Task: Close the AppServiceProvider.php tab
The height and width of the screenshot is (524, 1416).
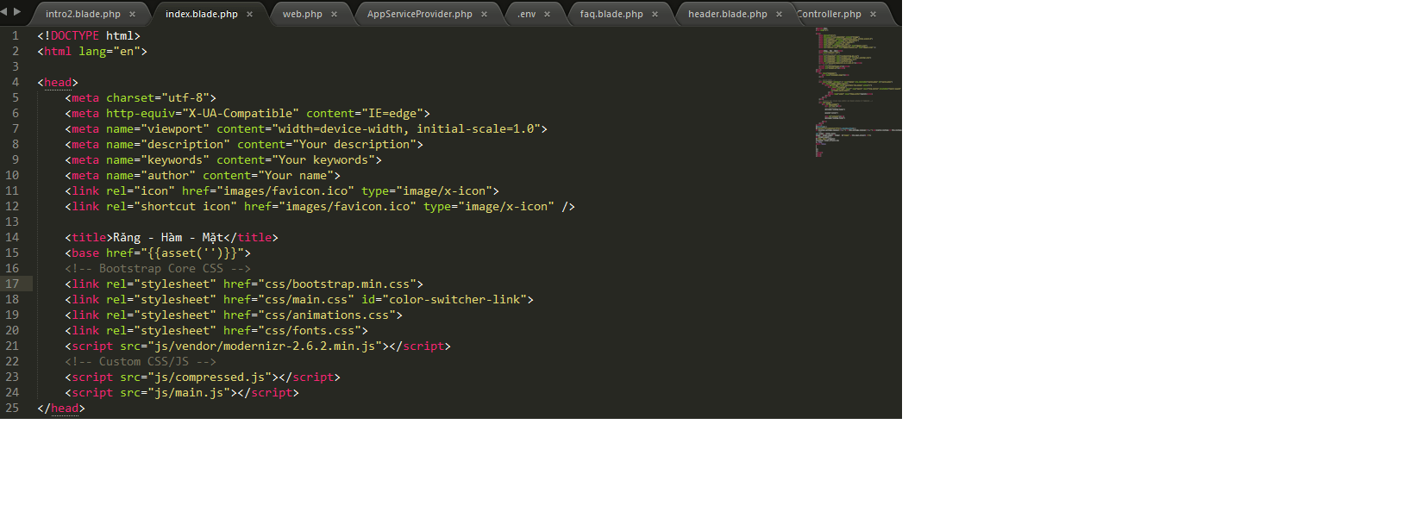Action: pos(484,14)
